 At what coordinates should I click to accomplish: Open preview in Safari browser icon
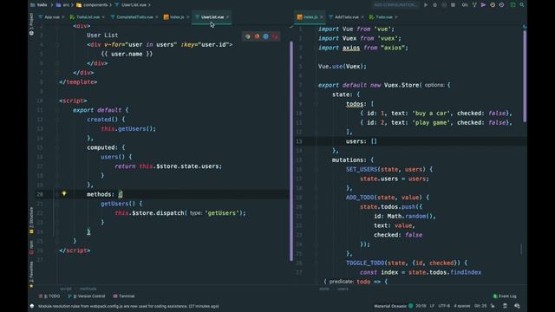tap(266, 36)
